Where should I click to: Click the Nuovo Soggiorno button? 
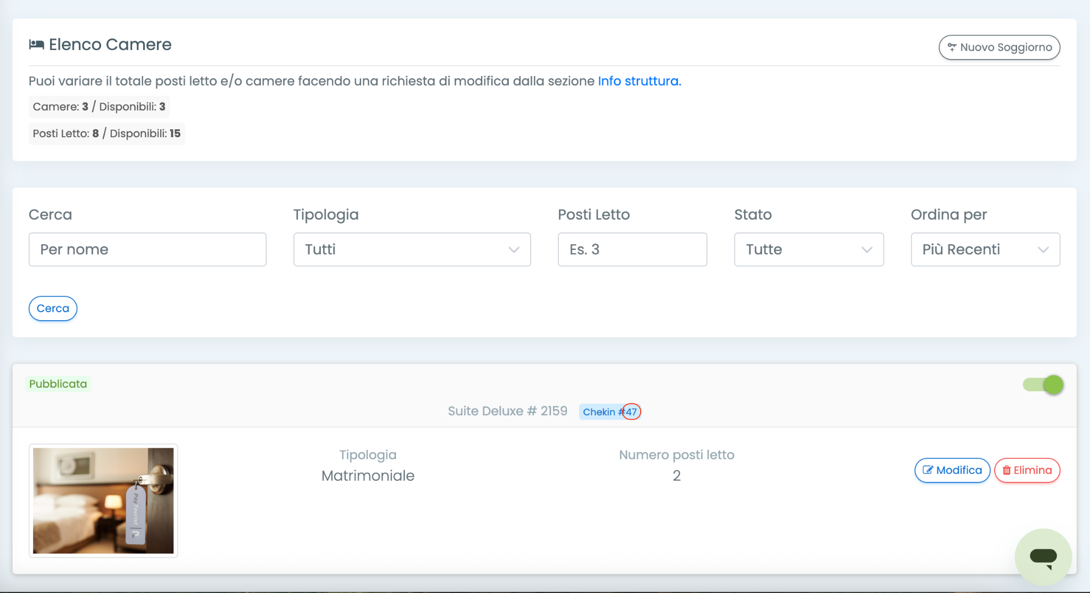(x=999, y=47)
